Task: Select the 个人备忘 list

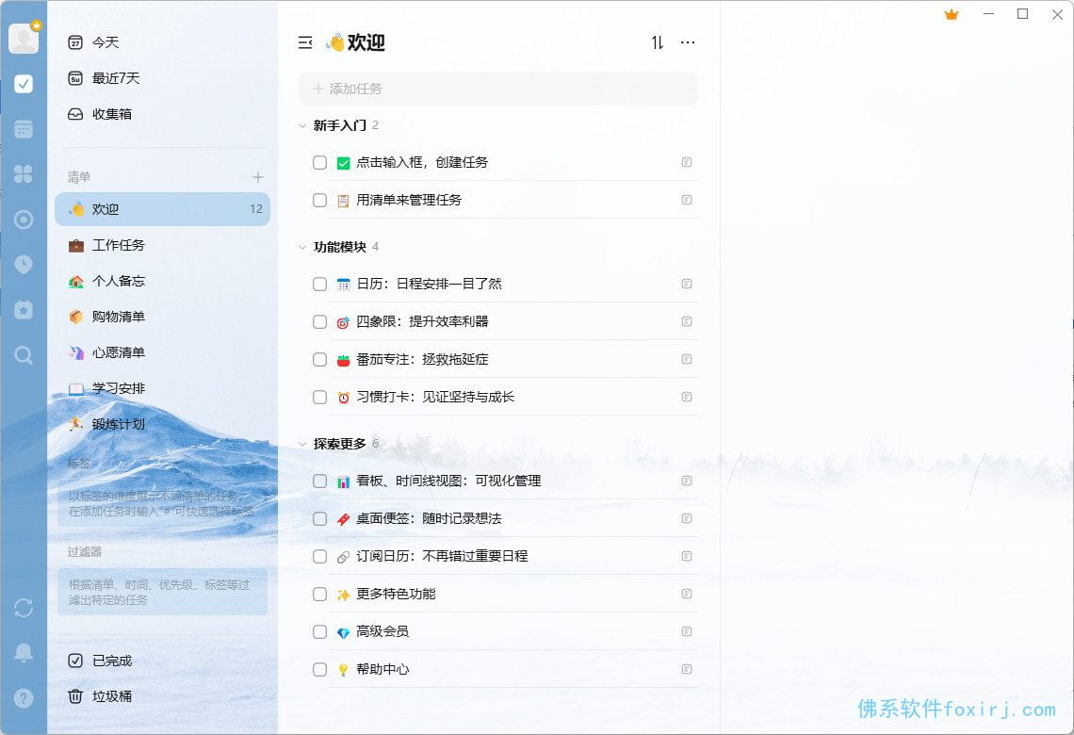Action: tap(162, 281)
